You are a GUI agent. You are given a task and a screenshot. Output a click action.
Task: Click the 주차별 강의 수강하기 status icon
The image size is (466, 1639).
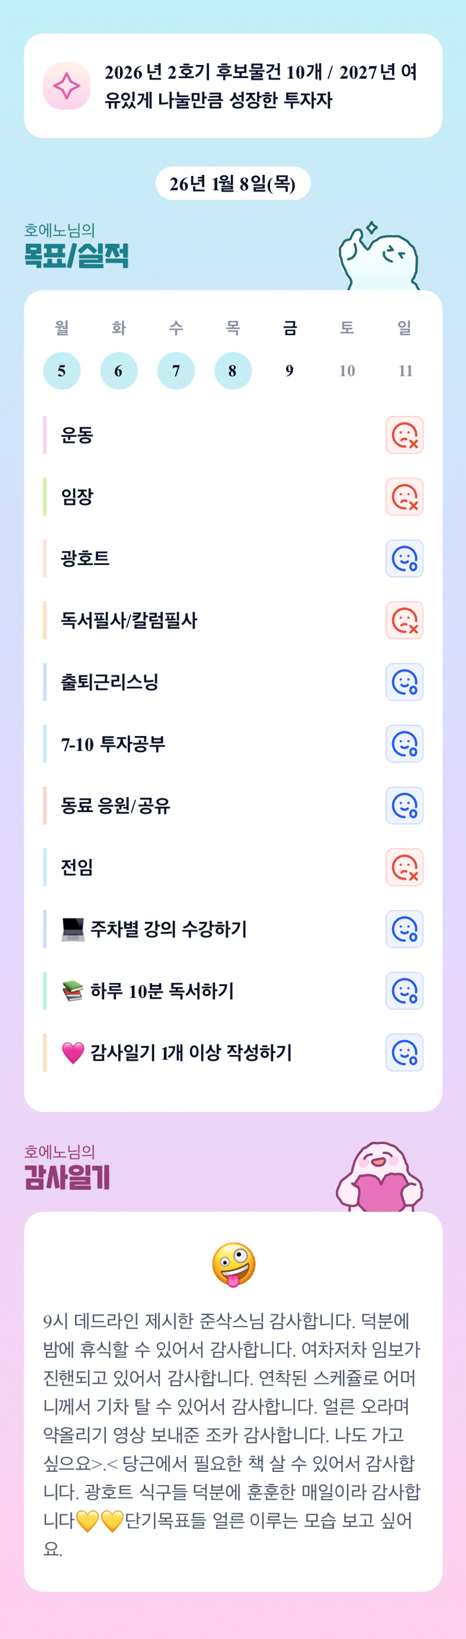point(405,929)
